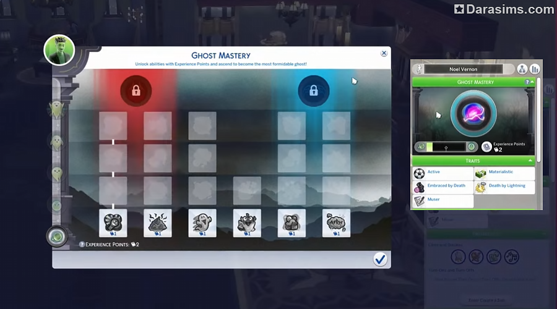Open the glowing pink Ghost Mastery orb
557x309 pixels.
(x=473, y=114)
